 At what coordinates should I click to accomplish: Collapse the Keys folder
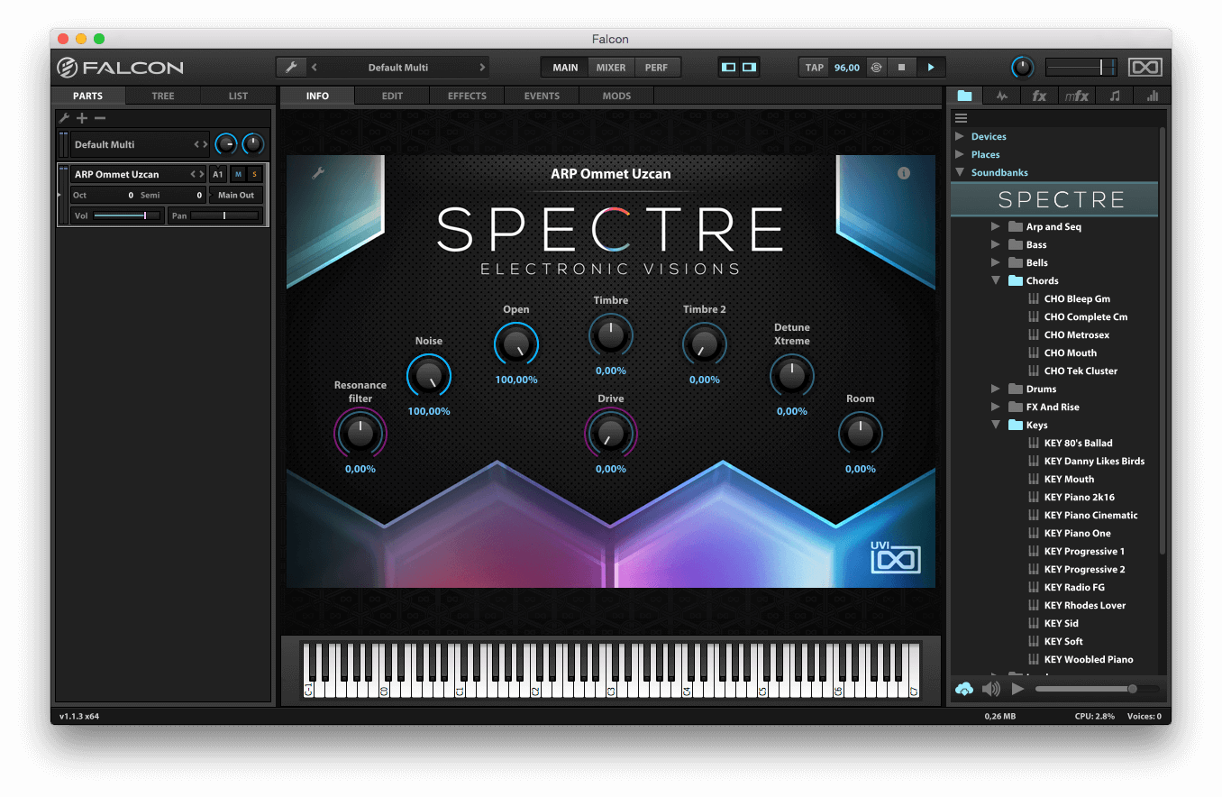[x=996, y=425]
